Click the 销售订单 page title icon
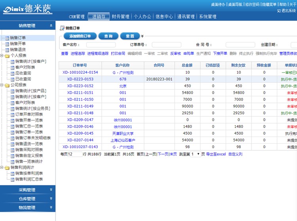 pos(62,28)
